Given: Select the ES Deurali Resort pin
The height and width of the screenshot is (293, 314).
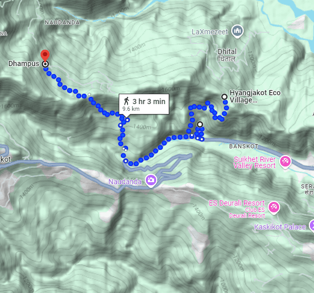Looking at the screenshot, I should pos(274,207).
